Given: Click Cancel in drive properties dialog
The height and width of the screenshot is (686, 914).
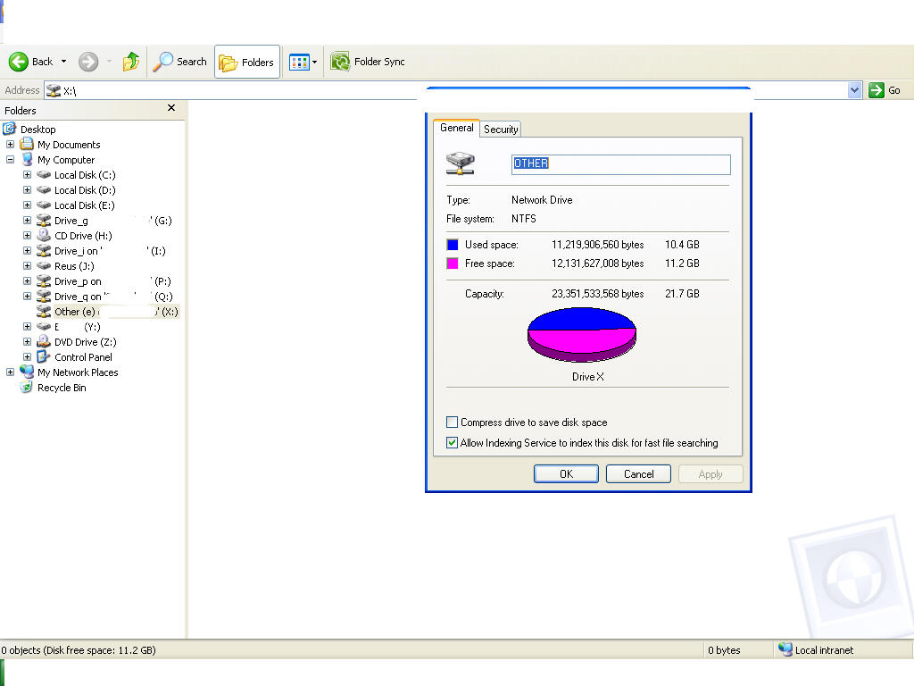Looking at the screenshot, I should [638, 473].
